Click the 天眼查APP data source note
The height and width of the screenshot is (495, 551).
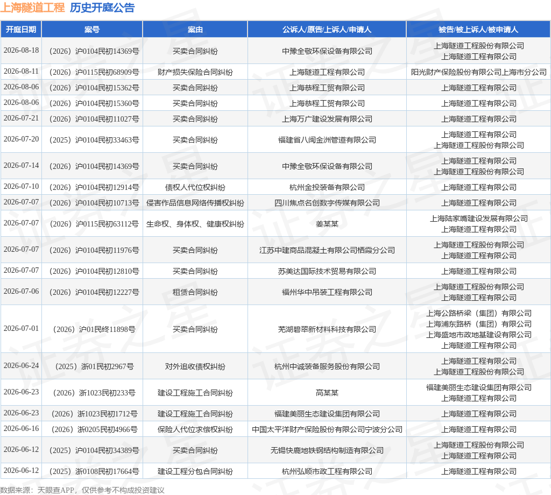tap(56, 491)
